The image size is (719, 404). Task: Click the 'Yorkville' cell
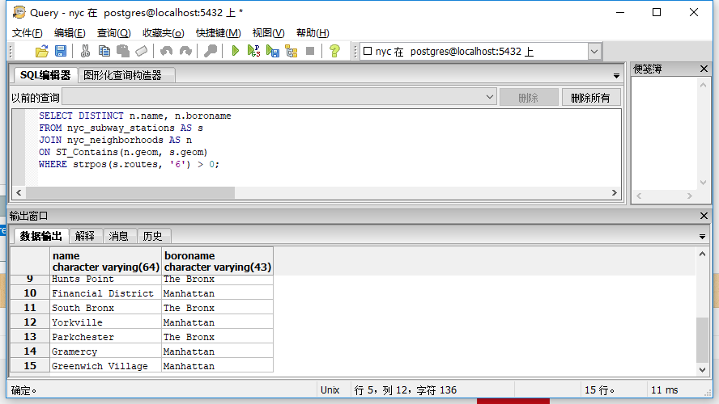click(x=105, y=322)
